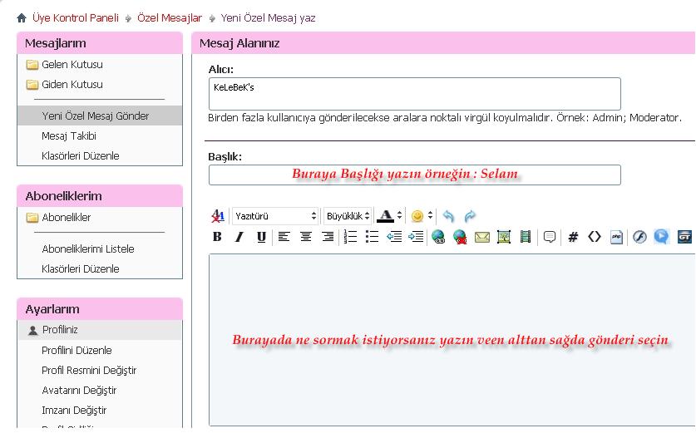The width and height of the screenshot is (696, 433).
Task: Insert ordered numbered list
Action: pyautogui.click(x=350, y=237)
